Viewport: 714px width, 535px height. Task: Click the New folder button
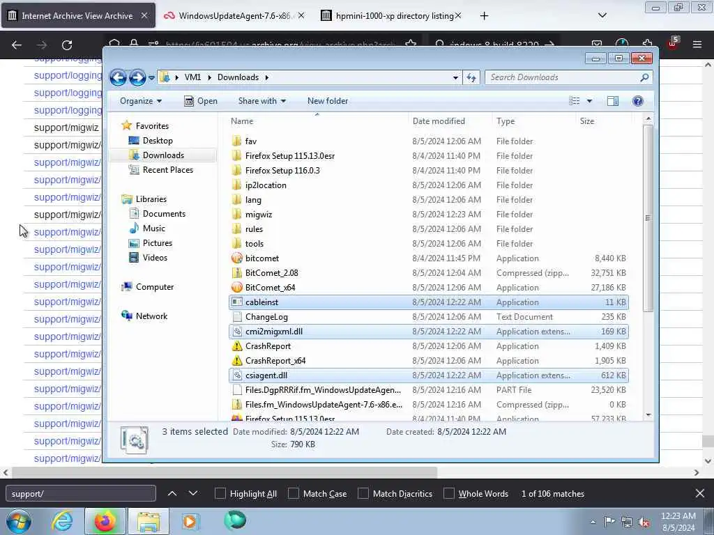pos(328,101)
